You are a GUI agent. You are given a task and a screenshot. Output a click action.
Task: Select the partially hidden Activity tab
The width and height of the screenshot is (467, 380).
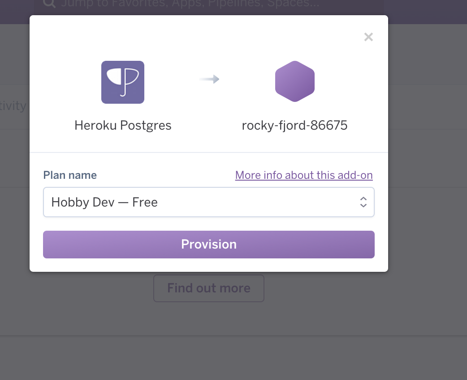coord(13,106)
